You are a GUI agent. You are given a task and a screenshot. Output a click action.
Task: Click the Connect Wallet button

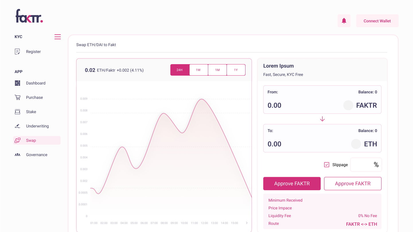377,21
